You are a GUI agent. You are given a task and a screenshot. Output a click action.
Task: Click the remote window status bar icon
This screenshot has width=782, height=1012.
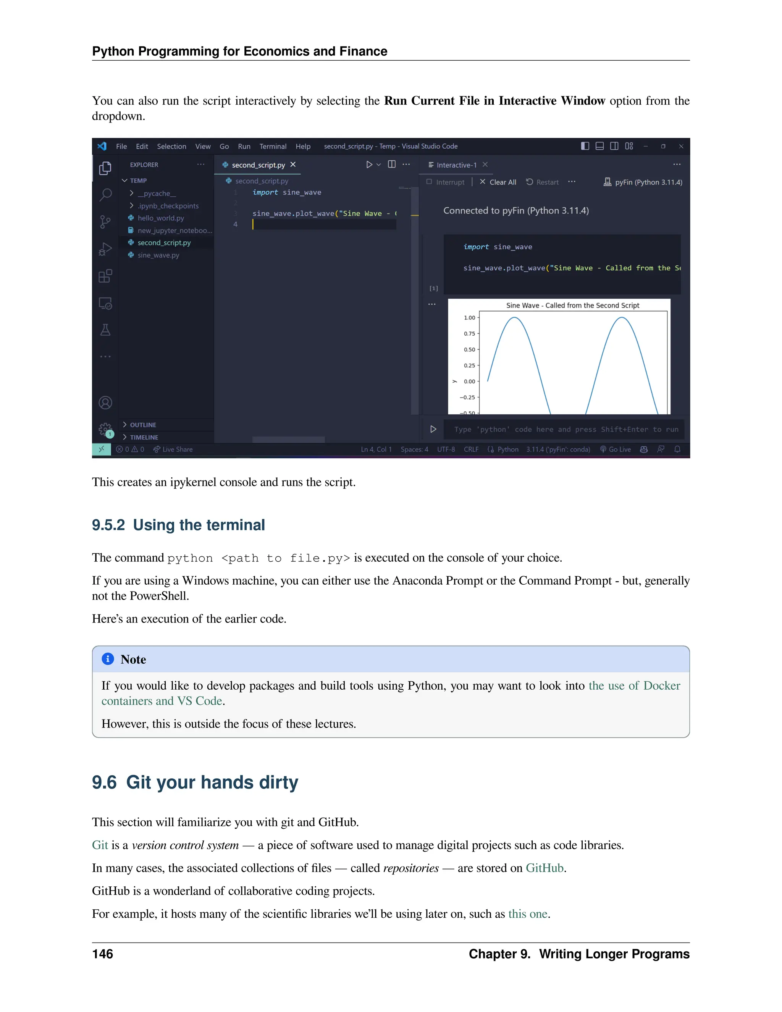[102, 449]
